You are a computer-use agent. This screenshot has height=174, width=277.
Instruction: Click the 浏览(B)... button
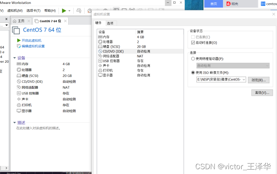259,80
